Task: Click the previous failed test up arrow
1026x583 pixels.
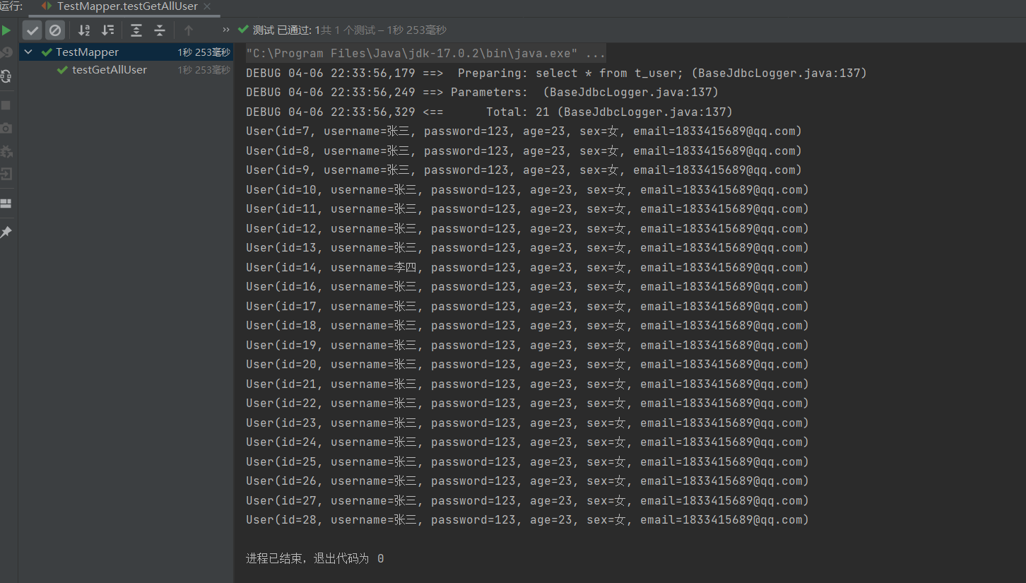Action: [x=188, y=30]
